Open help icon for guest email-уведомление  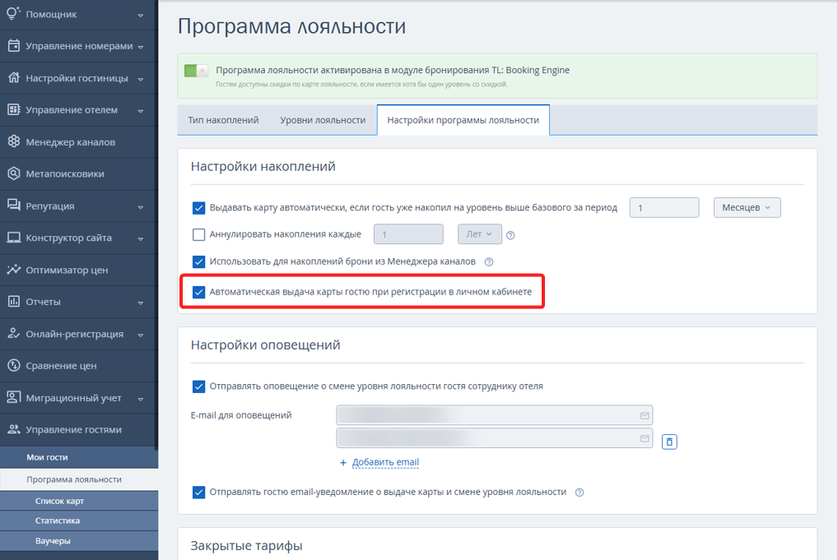tap(580, 493)
